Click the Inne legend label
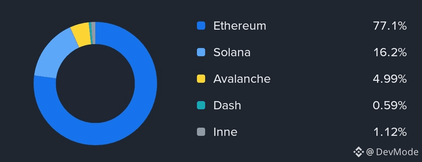This screenshot has height=162, width=422. (225, 132)
